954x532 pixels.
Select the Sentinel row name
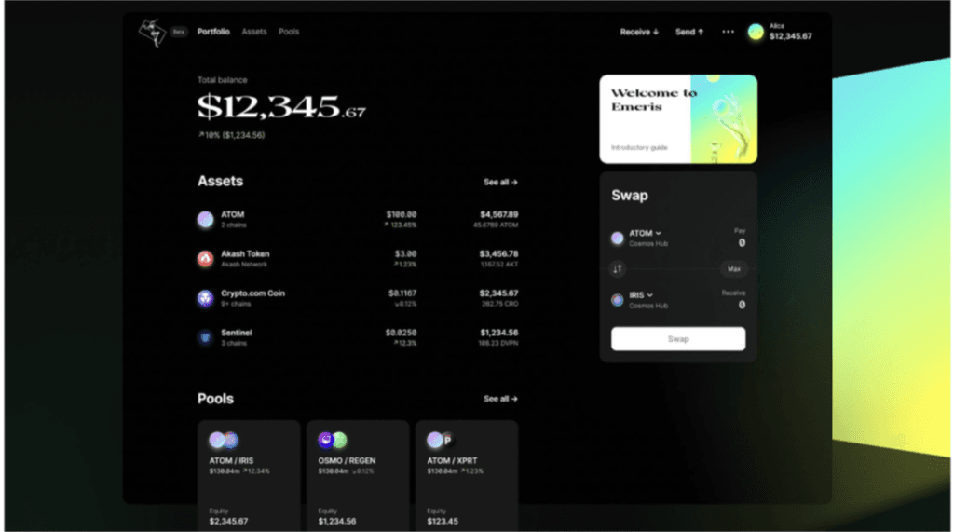tap(236, 333)
